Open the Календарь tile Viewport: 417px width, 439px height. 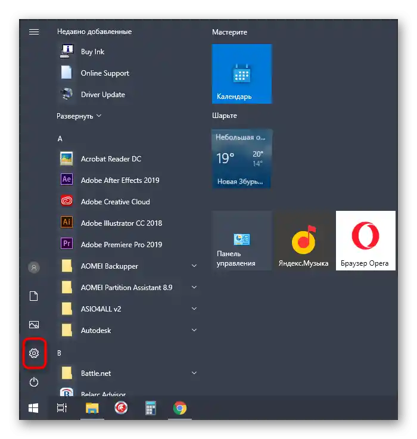pos(242,74)
